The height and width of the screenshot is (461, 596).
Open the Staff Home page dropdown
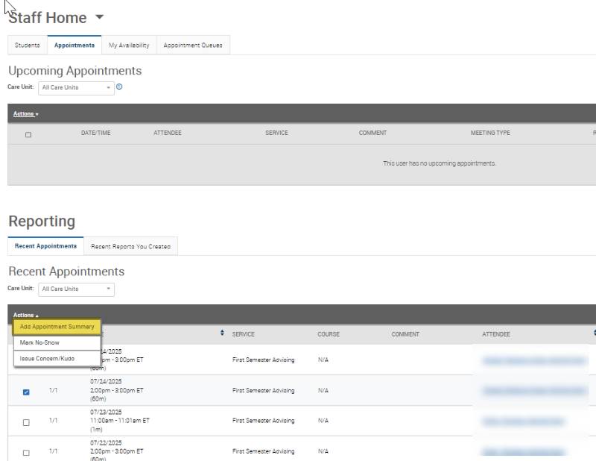coord(99,18)
